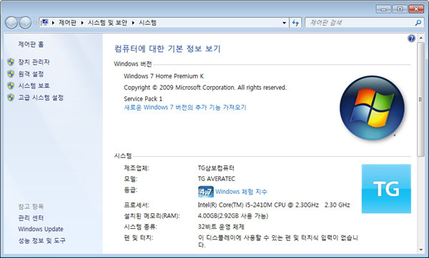Click the magnifier search icon
The width and height of the screenshot is (429, 258).
[418, 23]
